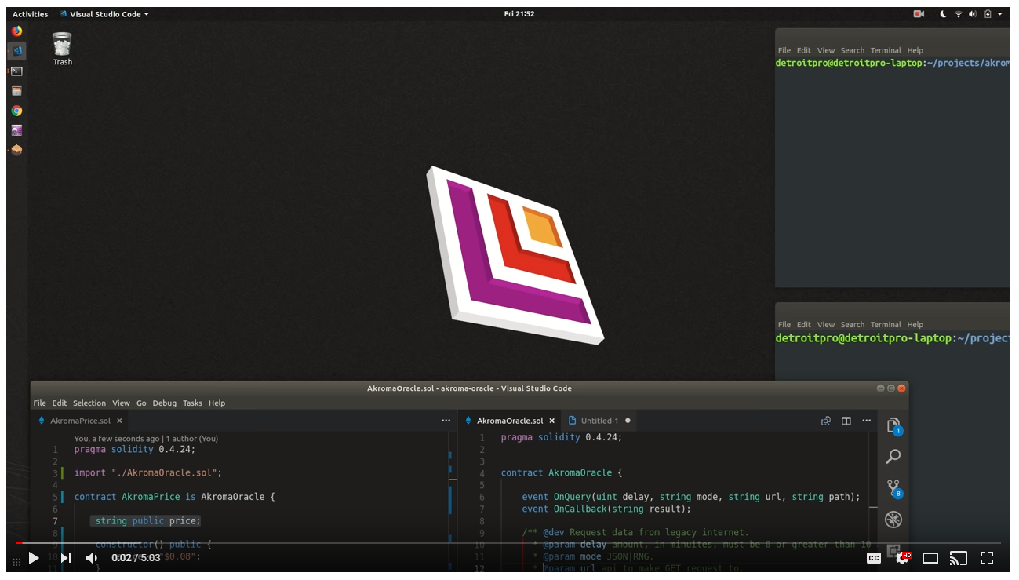
Task: Enter fullscreen video mode
Action: [987, 558]
